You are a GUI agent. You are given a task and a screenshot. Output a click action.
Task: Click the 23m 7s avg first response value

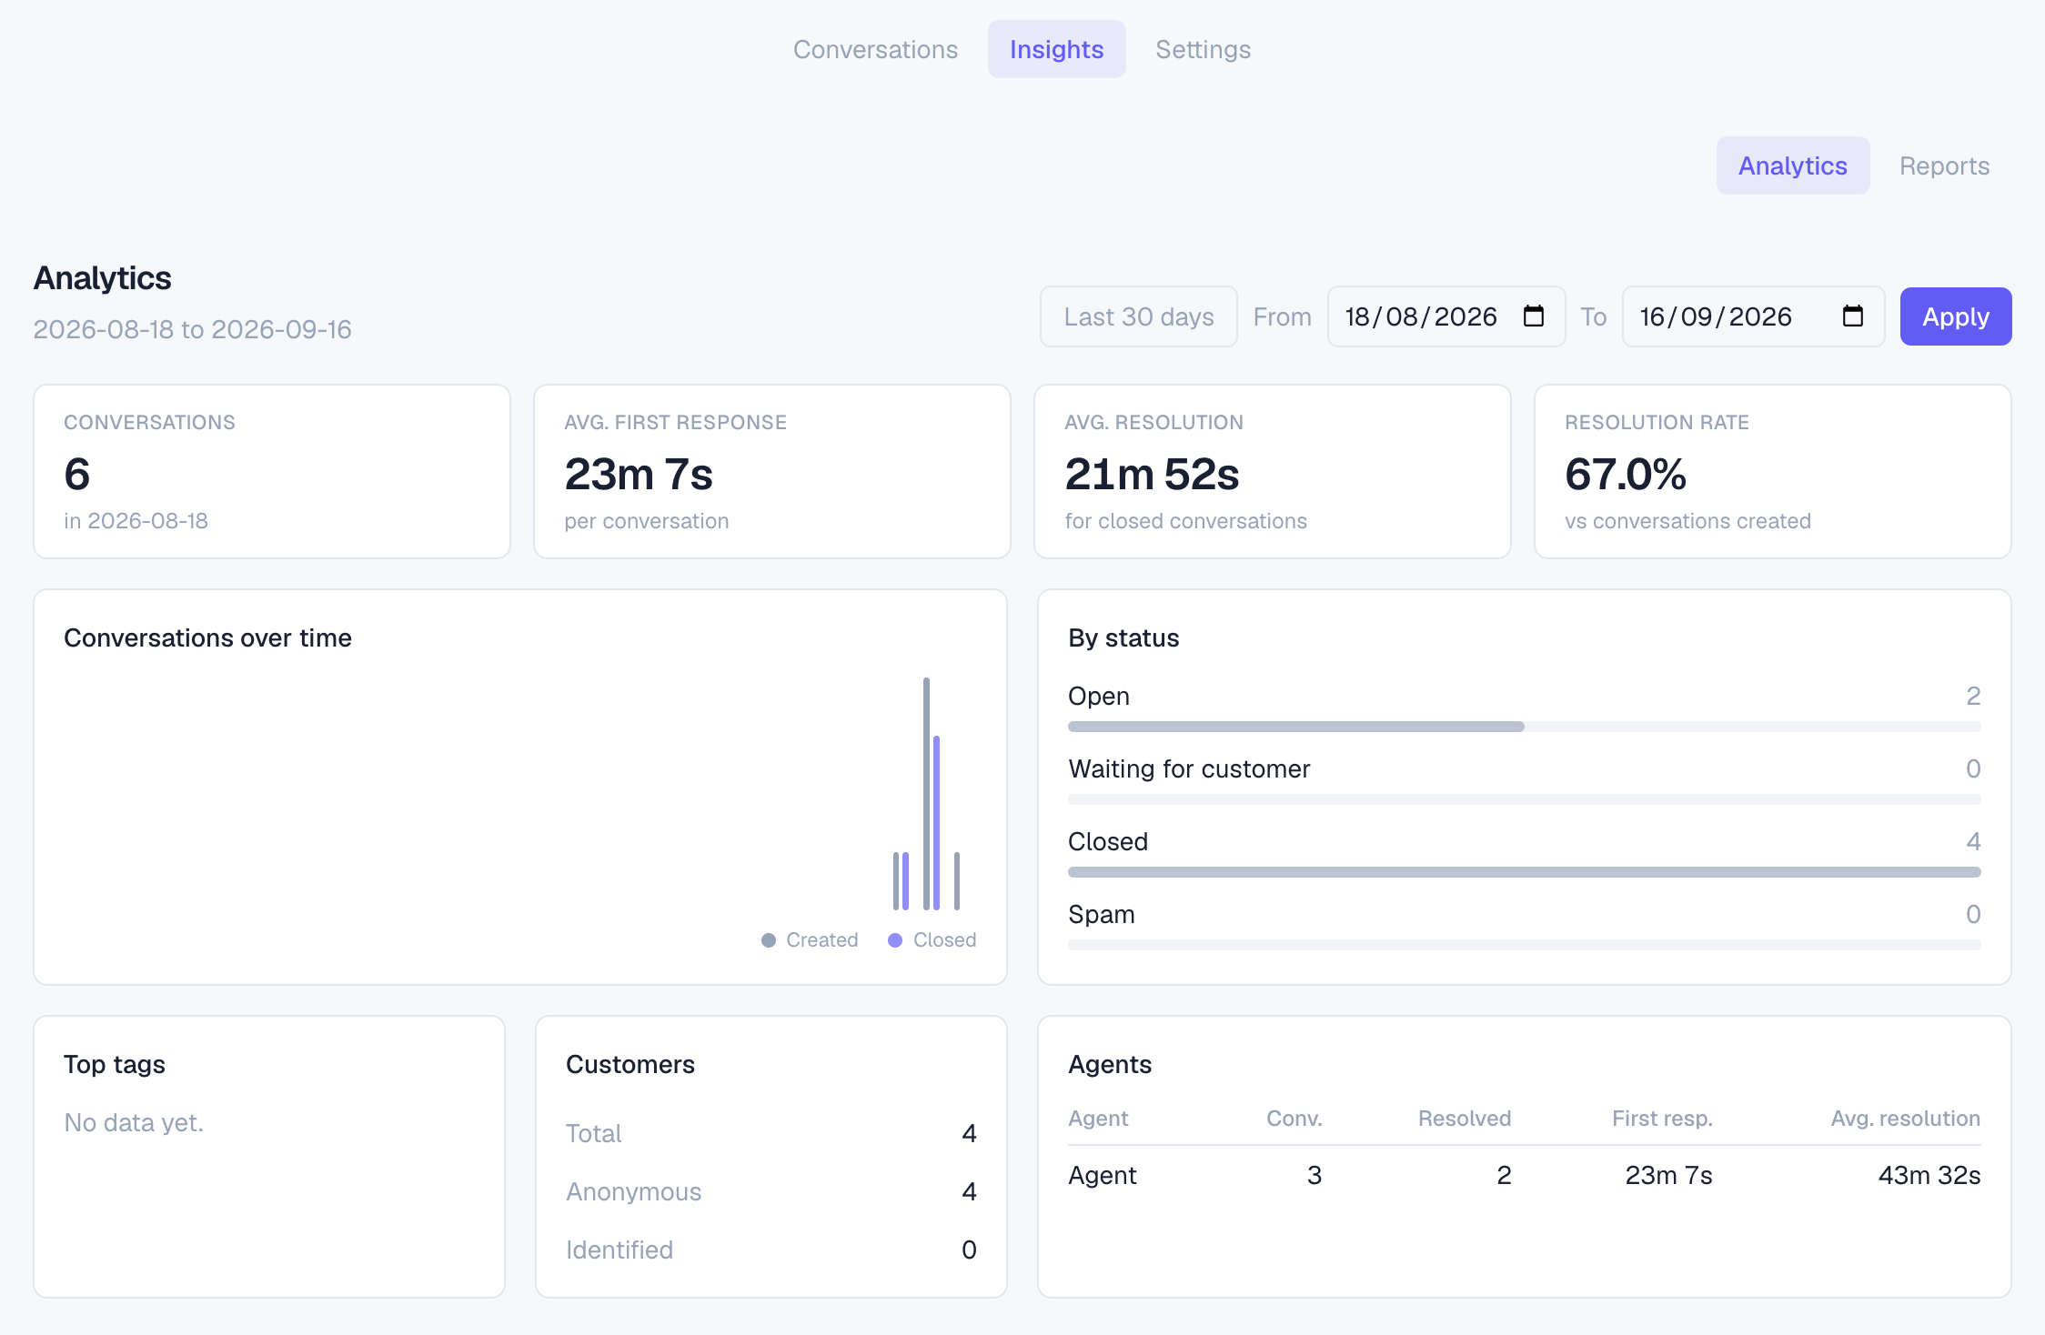coord(639,474)
